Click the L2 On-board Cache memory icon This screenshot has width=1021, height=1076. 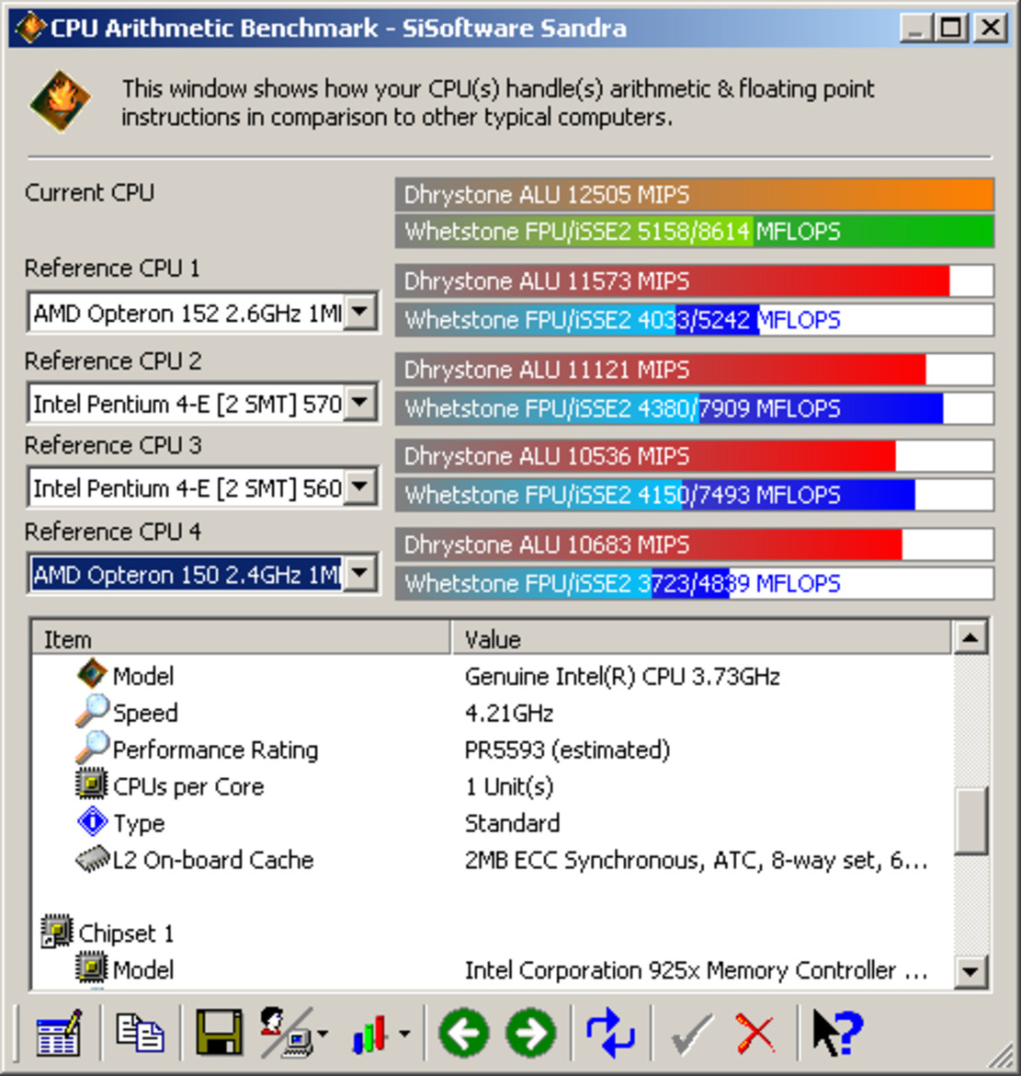pos(92,858)
